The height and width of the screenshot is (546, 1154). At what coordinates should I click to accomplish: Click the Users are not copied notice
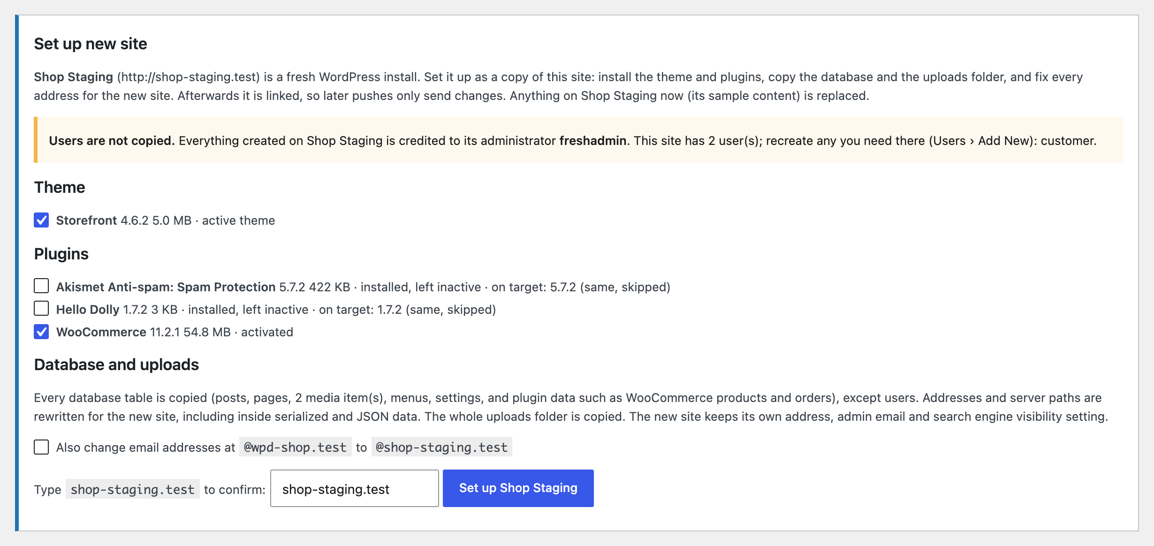[x=578, y=140]
